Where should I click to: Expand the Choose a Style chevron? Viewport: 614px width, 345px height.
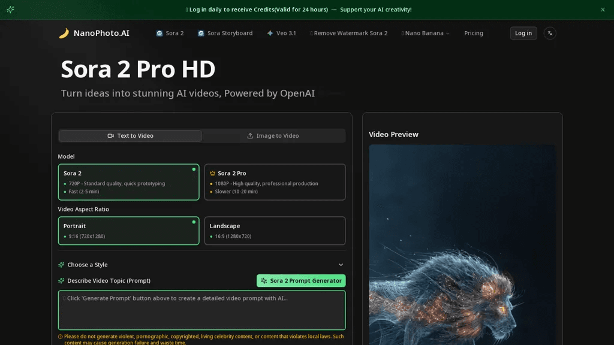pyautogui.click(x=341, y=265)
